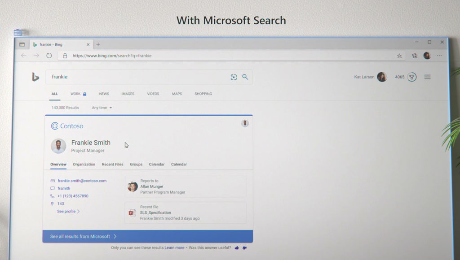Click Frankie Smith's profile photo

point(58,146)
